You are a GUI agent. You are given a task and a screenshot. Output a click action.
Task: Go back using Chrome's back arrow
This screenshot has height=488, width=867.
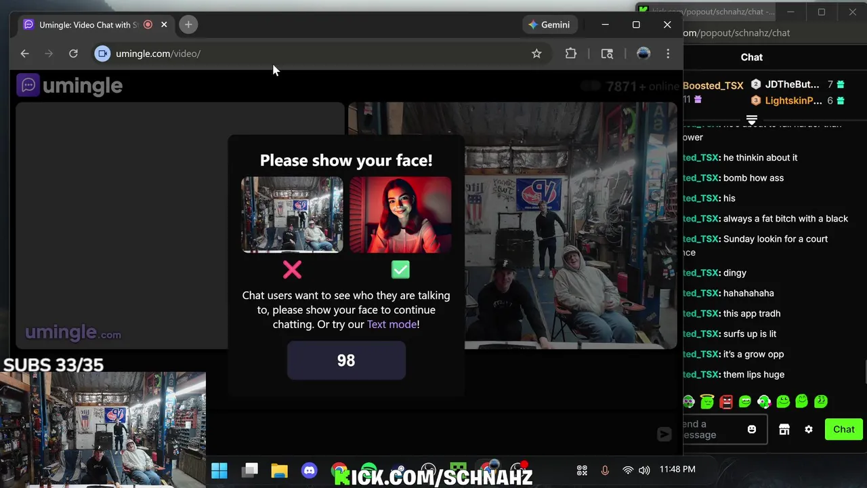point(25,54)
